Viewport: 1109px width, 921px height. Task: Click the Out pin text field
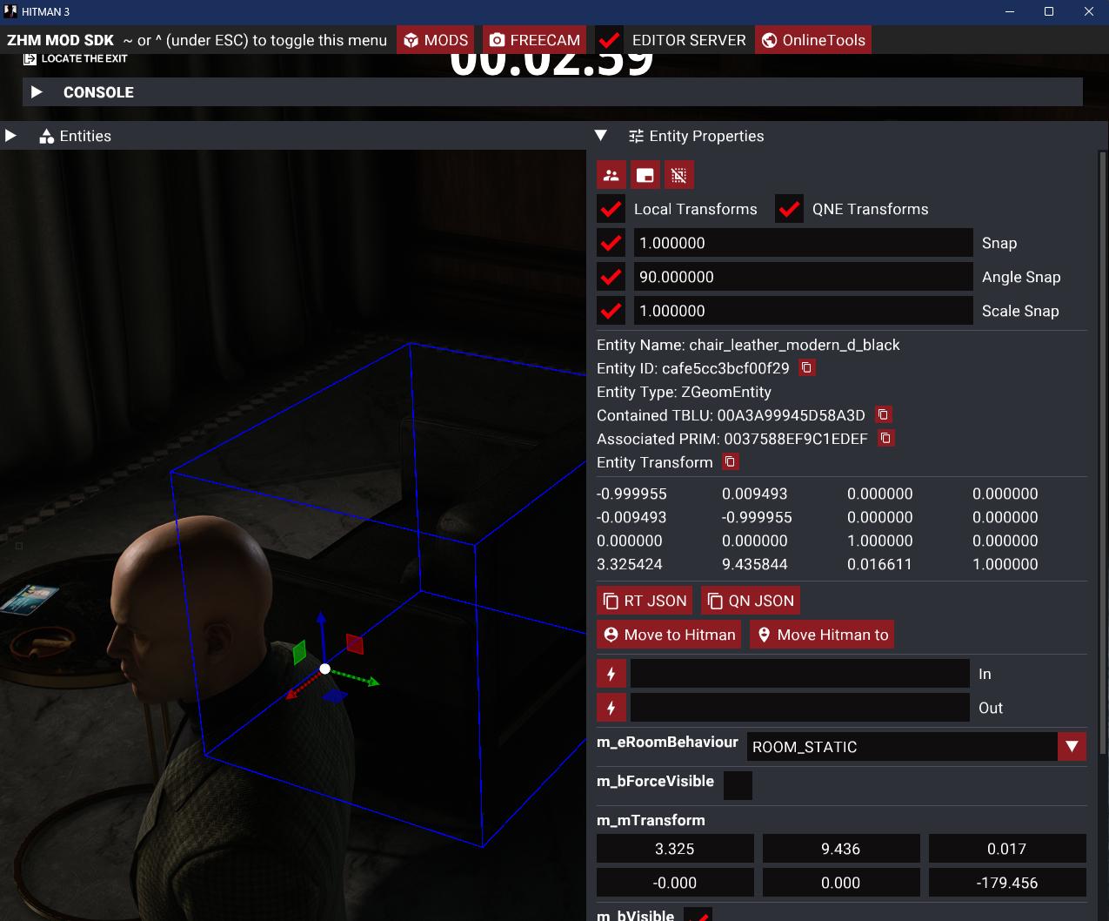(x=799, y=708)
